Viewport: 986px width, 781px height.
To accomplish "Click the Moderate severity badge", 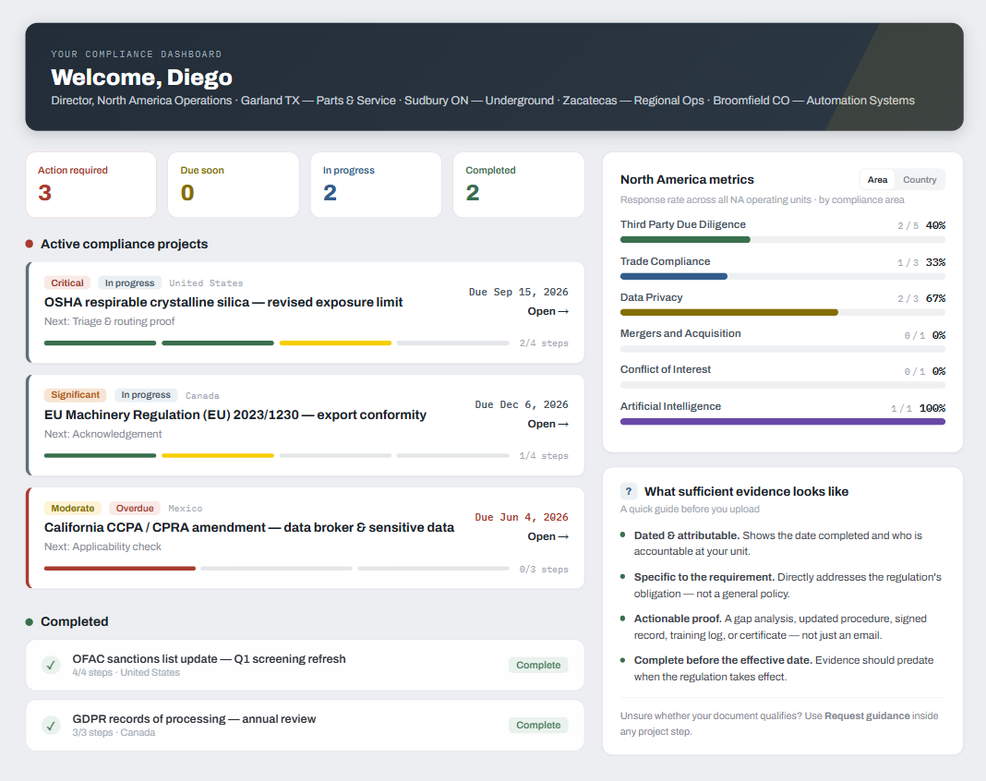I will click(x=73, y=508).
